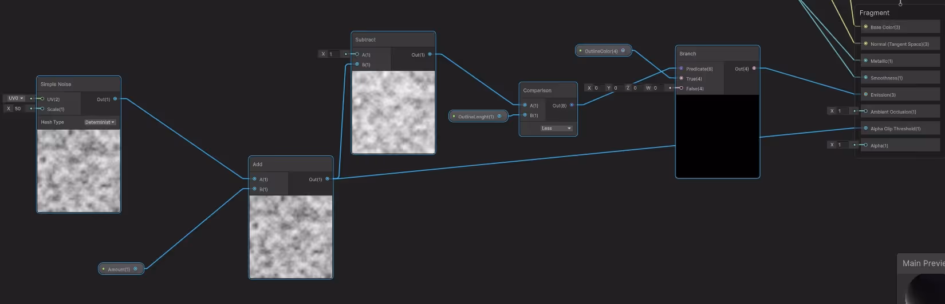This screenshot has width=945, height=304.
Task: Select the Base Color(3) block label
Action: 885,27
